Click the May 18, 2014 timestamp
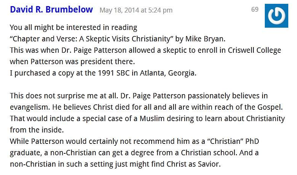Screen dimensions: 297x175 136,10
